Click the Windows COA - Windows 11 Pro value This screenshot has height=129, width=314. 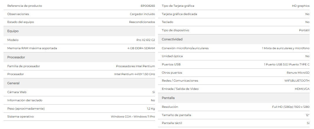click(x=133, y=117)
